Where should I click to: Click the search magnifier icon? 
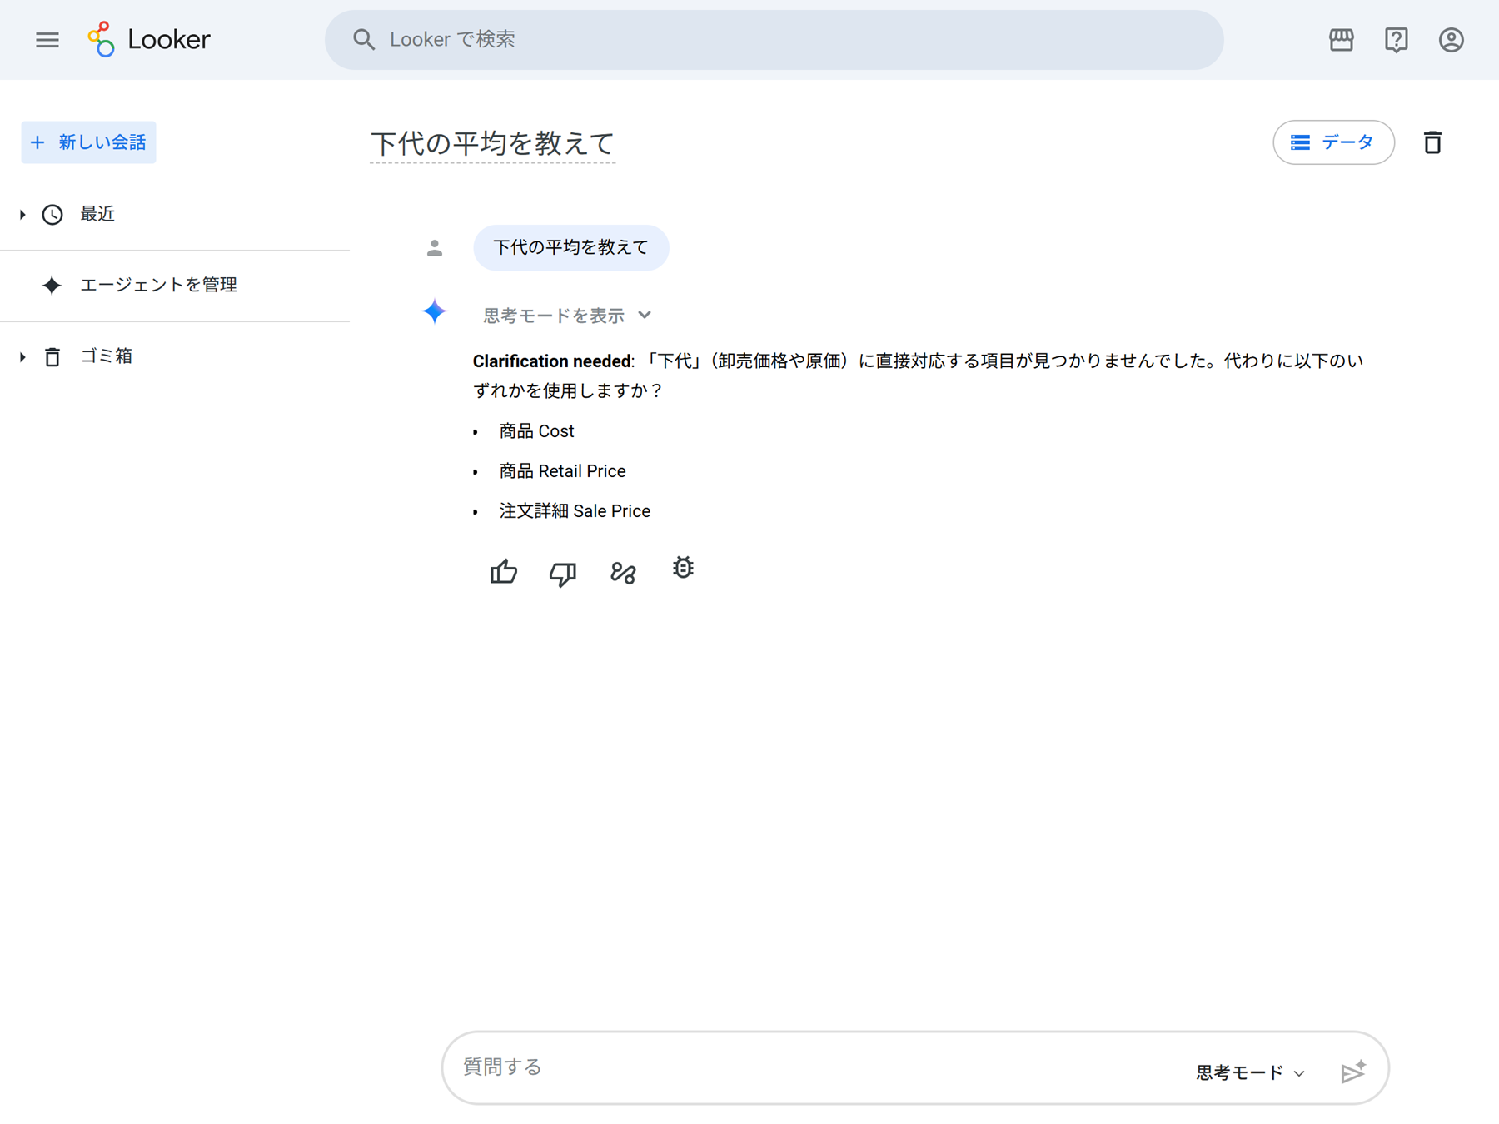coord(363,39)
